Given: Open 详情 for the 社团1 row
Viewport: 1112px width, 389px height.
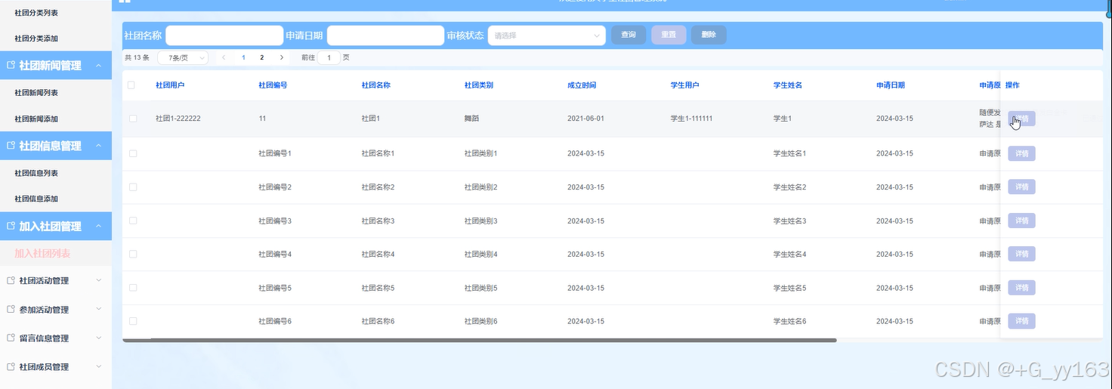Looking at the screenshot, I should pos(1021,119).
